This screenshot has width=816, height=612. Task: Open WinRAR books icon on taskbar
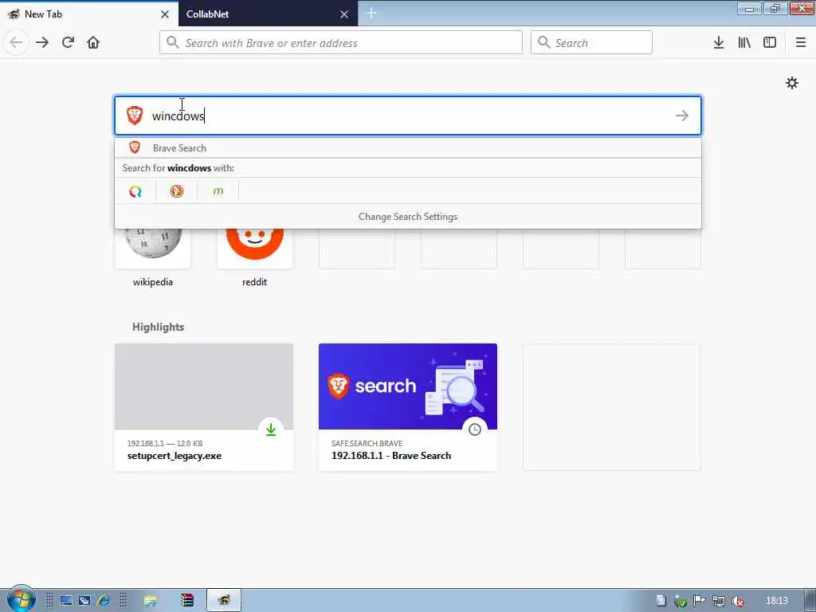[x=186, y=601]
